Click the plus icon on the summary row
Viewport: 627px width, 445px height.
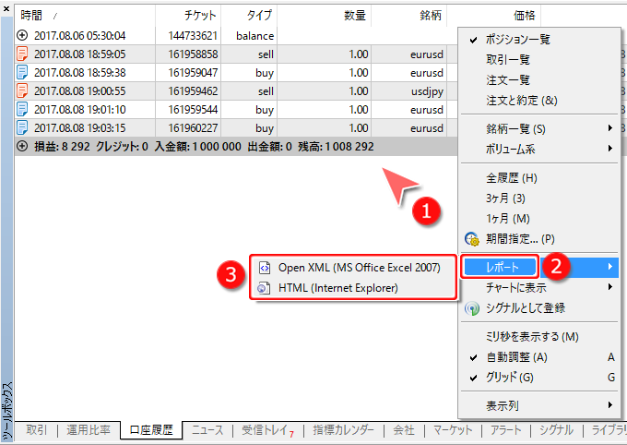(22, 146)
